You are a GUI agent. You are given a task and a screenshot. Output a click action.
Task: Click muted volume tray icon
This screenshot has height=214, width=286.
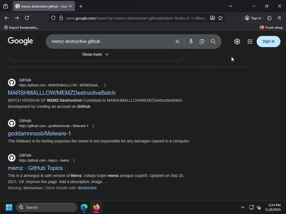coord(259,207)
